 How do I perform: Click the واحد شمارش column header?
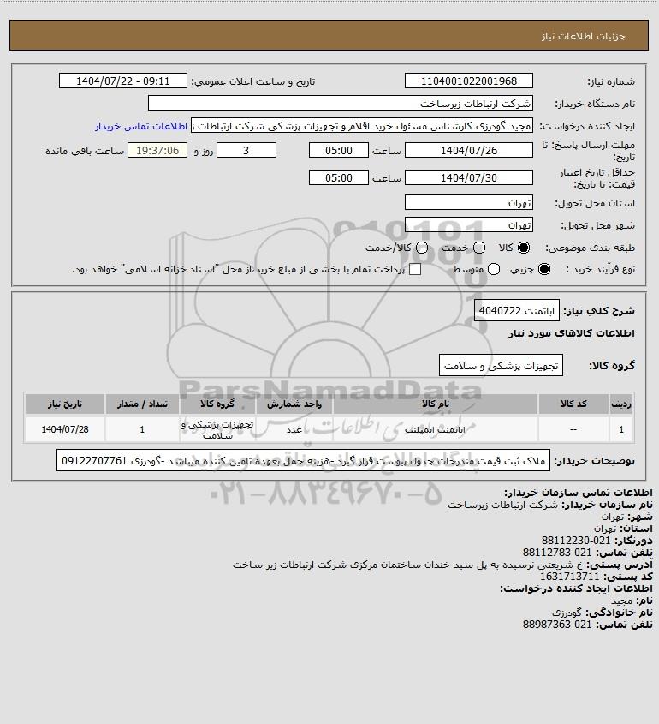click(x=294, y=404)
